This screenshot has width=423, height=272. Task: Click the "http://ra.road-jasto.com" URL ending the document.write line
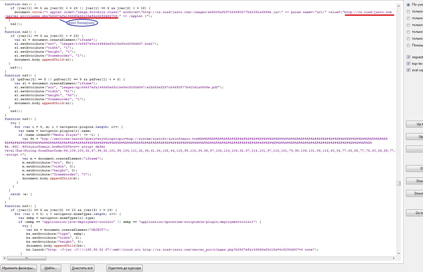[x=368, y=12]
